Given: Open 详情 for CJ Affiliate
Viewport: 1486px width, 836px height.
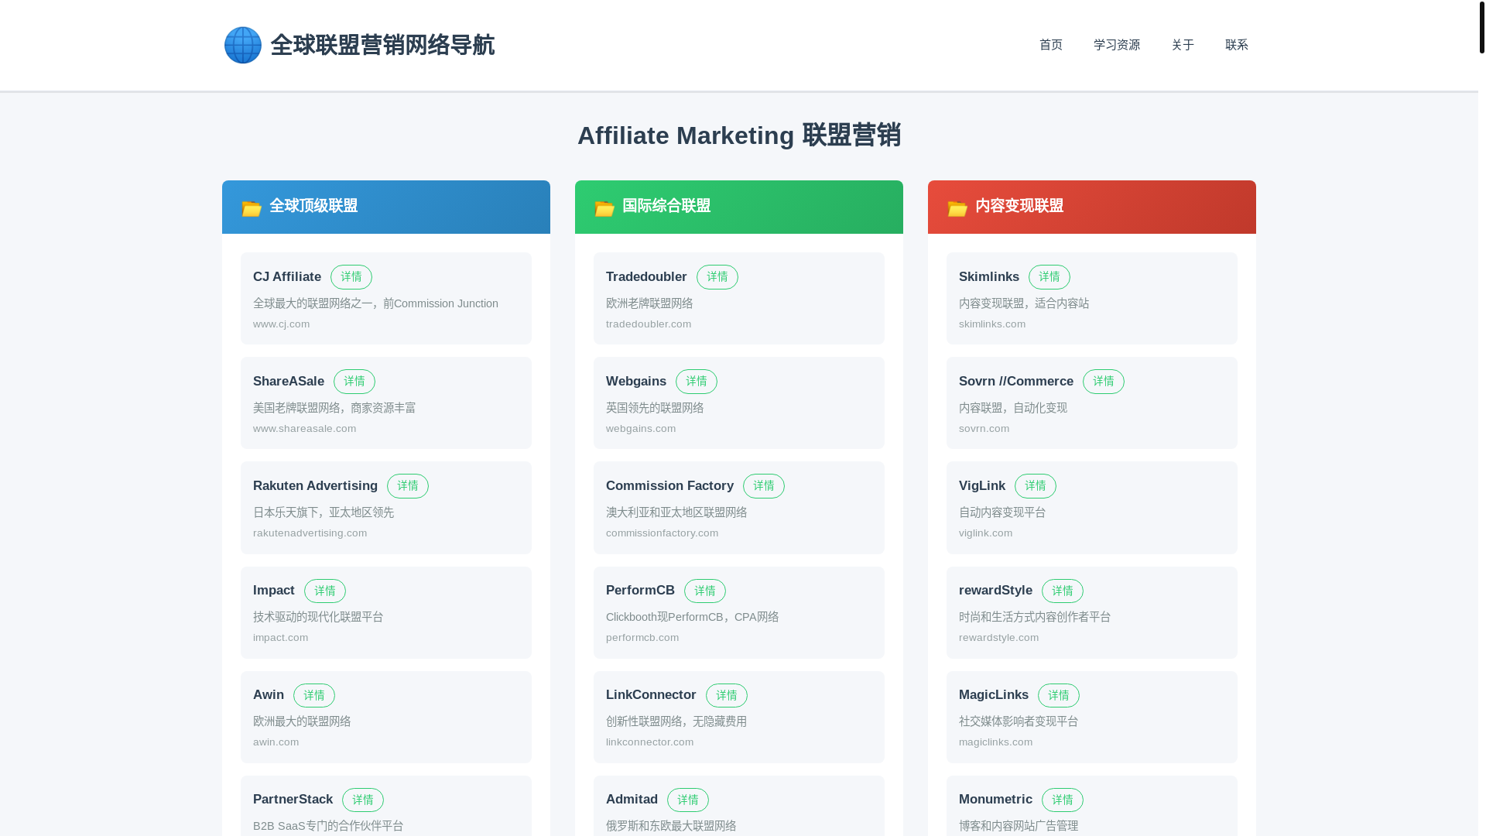Looking at the screenshot, I should [x=351, y=277].
